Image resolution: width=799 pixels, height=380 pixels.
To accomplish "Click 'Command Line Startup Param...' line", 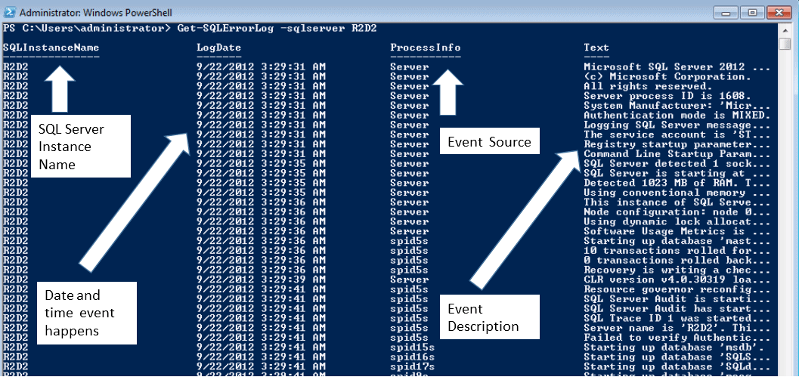I will (x=677, y=154).
